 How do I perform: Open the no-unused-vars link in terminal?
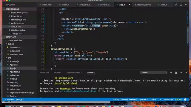coord(64,78)
